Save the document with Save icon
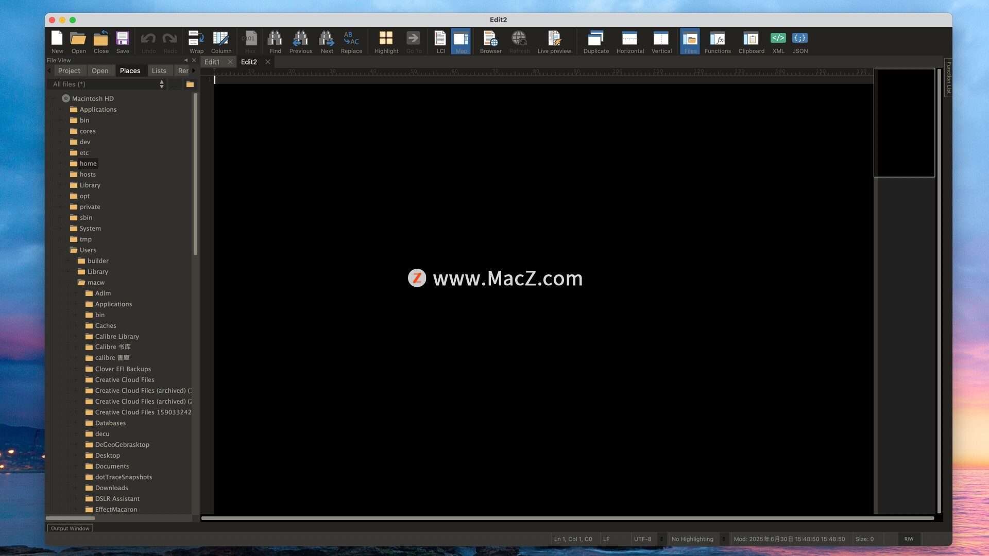This screenshot has width=989, height=556. [123, 42]
